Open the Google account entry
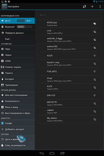 [x=18, y=123]
